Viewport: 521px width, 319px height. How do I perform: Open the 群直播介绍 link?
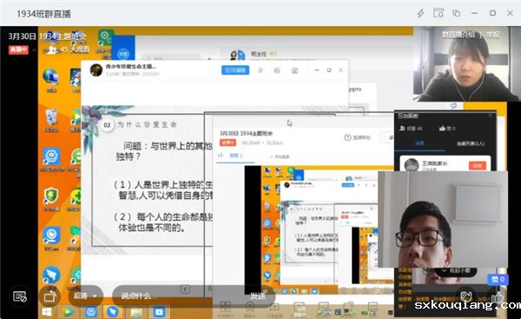point(458,35)
